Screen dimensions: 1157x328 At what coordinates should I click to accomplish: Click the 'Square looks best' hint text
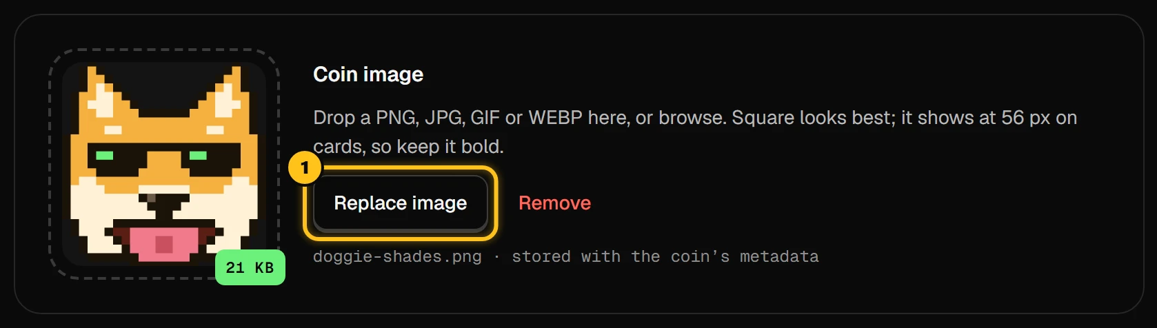click(x=812, y=118)
